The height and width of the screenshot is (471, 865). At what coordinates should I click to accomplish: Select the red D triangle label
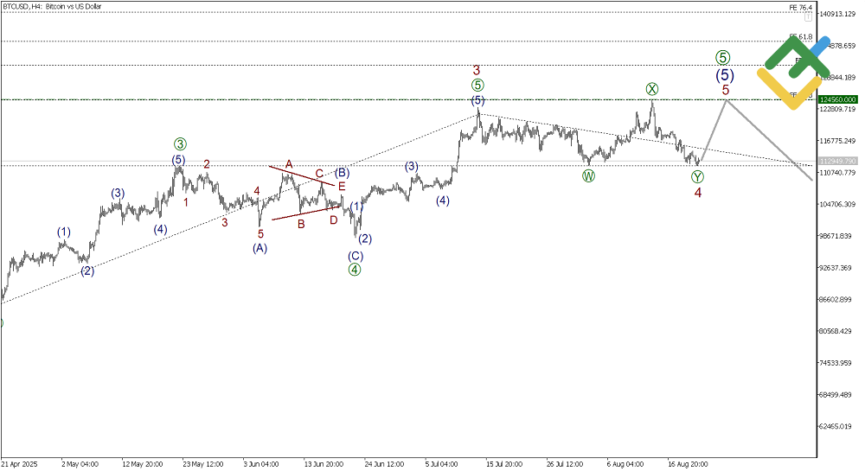(333, 220)
